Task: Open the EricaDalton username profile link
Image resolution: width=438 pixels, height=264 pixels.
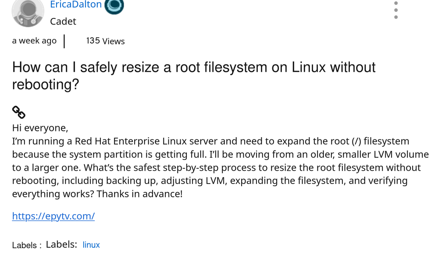Action: click(x=75, y=5)
